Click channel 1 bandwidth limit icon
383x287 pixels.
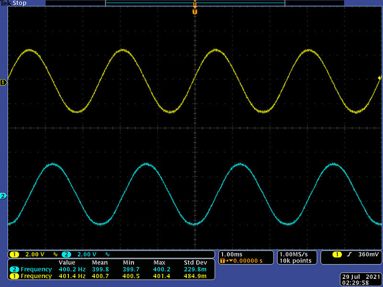coord(56,254)
